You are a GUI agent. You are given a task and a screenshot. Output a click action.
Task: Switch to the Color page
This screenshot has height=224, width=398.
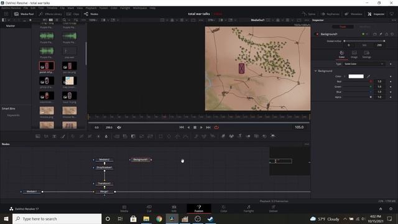tap(223, 208)
